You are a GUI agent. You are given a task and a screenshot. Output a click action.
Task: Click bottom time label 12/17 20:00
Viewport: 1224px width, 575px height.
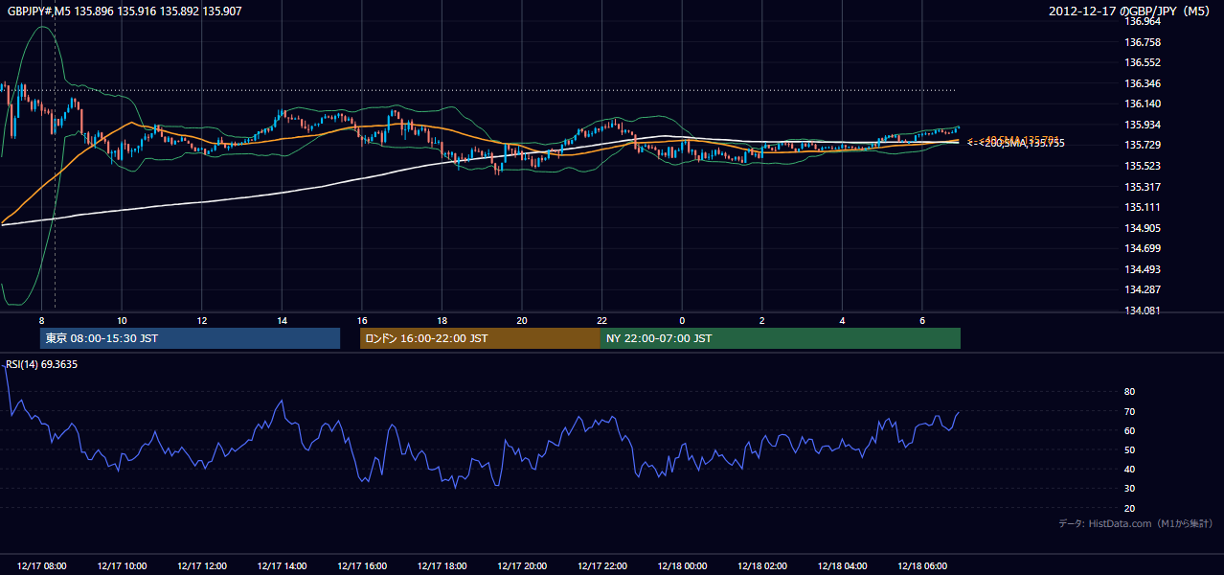(x=522, y=566)
